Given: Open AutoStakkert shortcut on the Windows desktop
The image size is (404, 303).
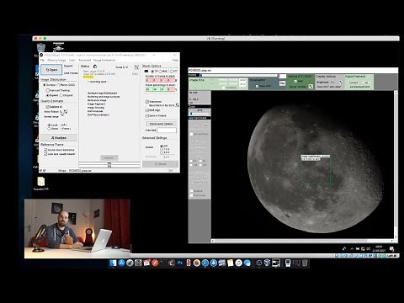Looking at the screenshot, I should 58,47.
